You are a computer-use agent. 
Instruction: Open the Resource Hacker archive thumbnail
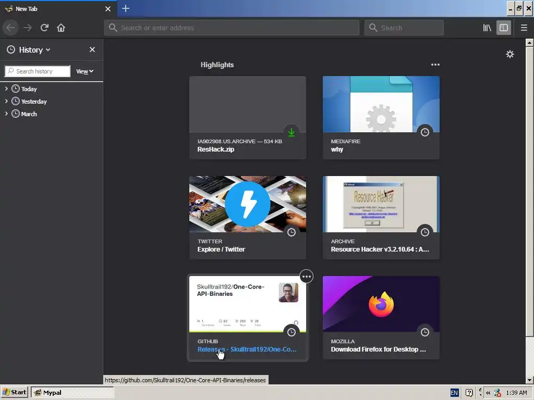[x=381, y=204]
